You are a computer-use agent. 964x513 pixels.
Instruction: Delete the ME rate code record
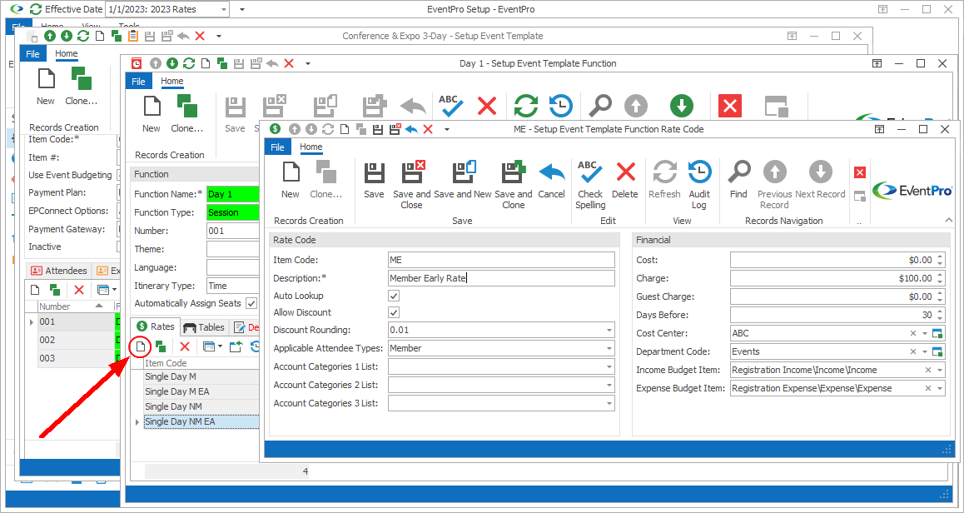coord(625,180)
